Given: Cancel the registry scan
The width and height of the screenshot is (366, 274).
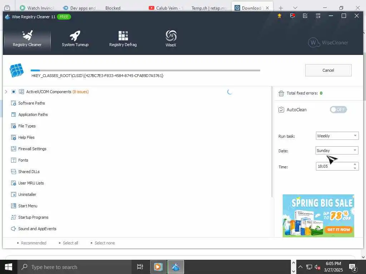Looking at the screenshot, I should click(328, 70).
